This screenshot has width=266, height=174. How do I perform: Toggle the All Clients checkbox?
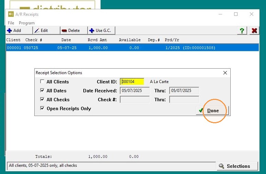pos(42,82)
